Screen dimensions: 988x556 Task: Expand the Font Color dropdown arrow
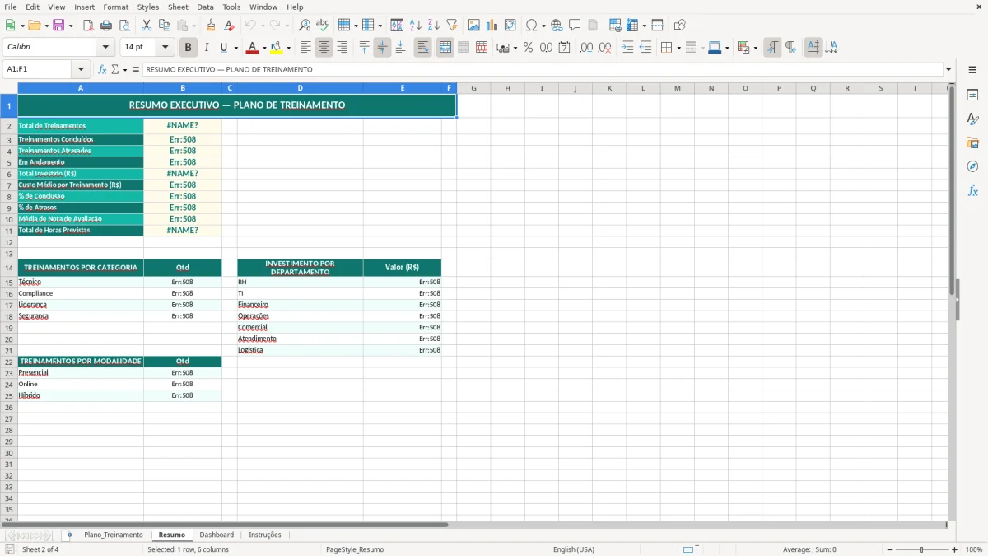click(263, 48)
